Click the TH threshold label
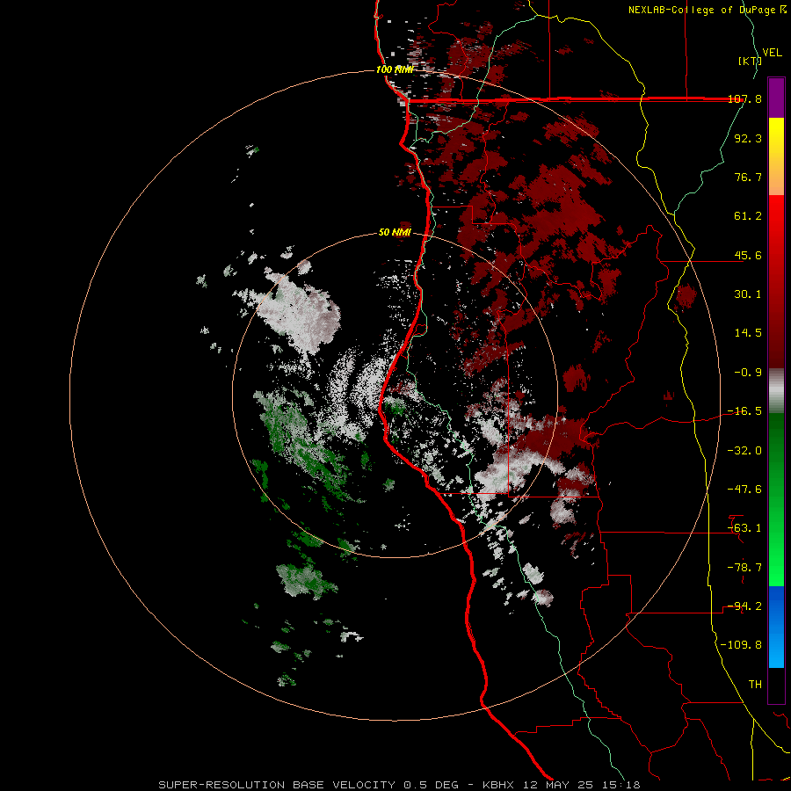Viewport: 791px width, 791px height. 755,685
